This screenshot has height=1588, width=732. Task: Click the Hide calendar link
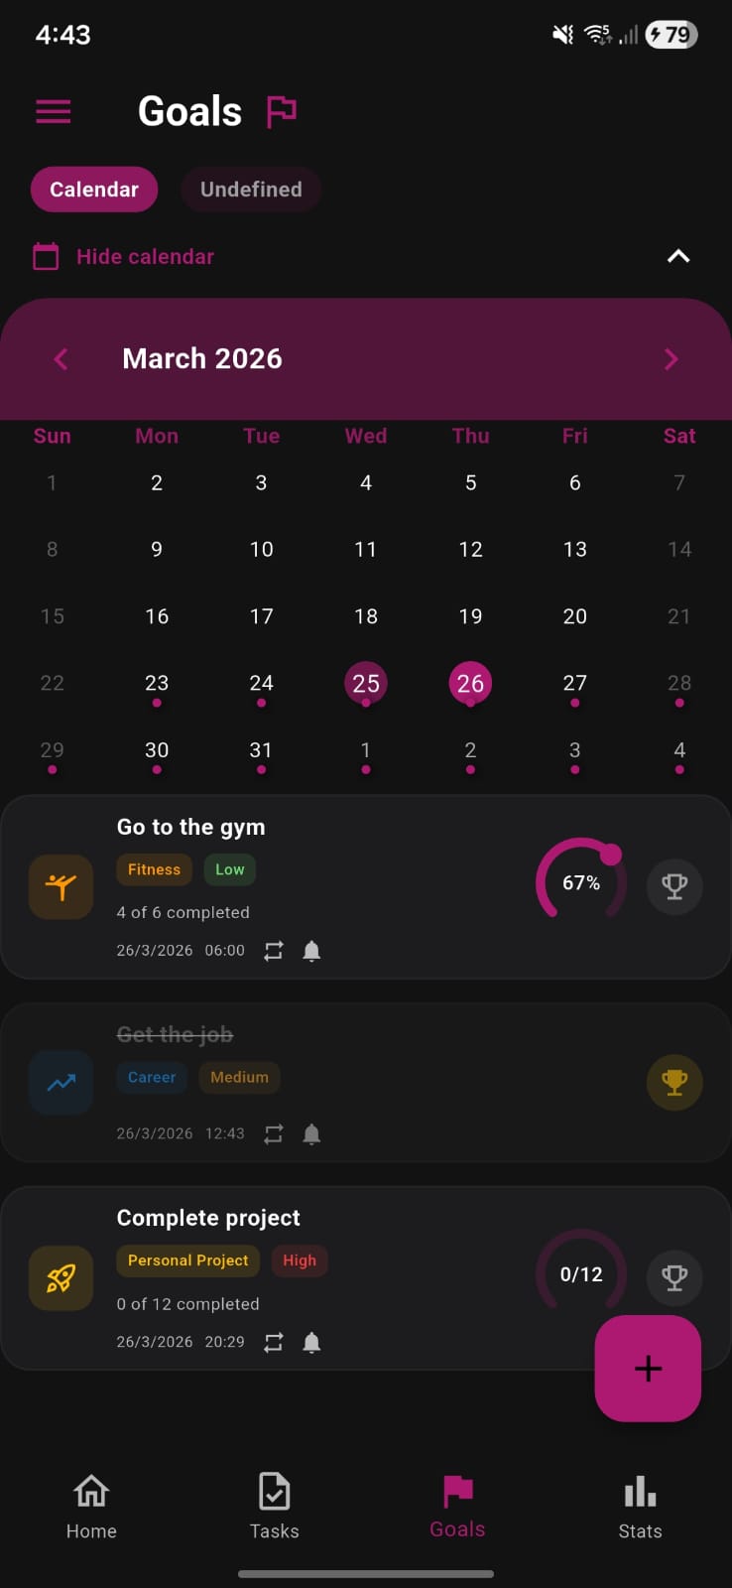145,256
